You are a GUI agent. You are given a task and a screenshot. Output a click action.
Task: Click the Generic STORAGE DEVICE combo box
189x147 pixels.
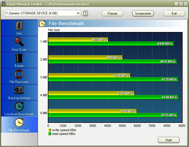[42, 13]
